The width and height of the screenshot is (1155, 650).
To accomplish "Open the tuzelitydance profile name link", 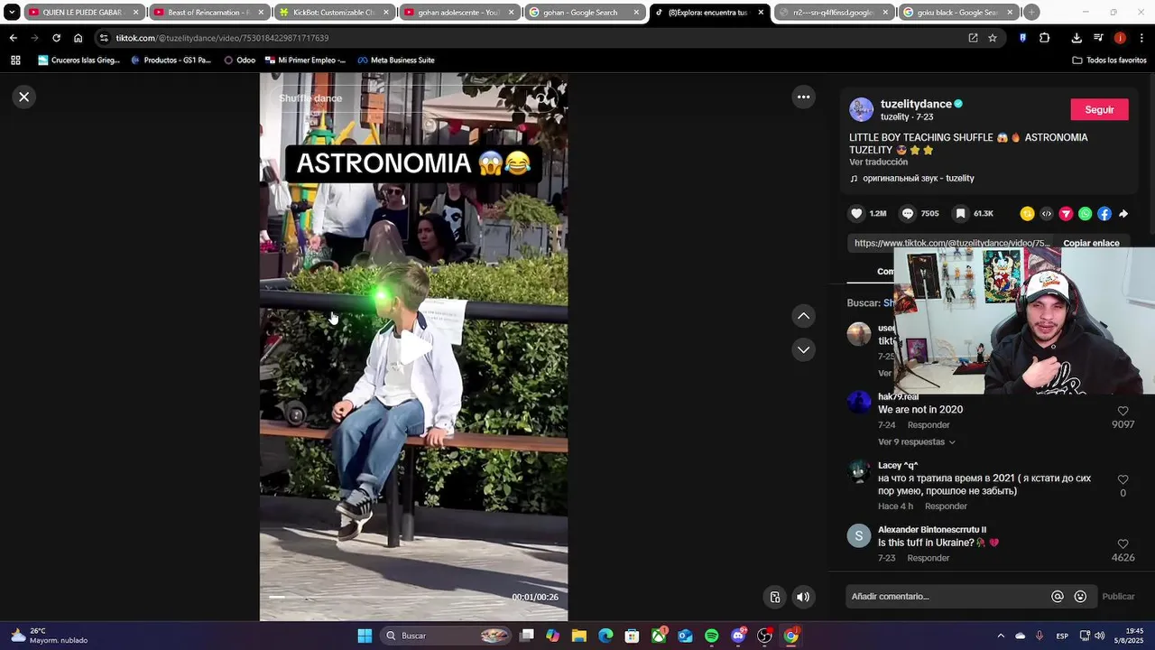I will pos(916,104).
